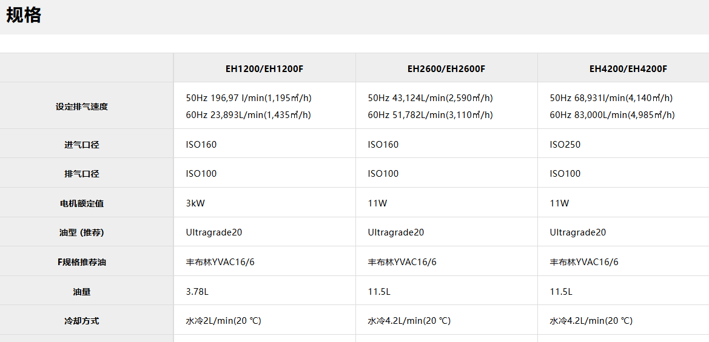Click the 进气口径 row label
This screenshot has width=709, height=342.
point(81,145)
